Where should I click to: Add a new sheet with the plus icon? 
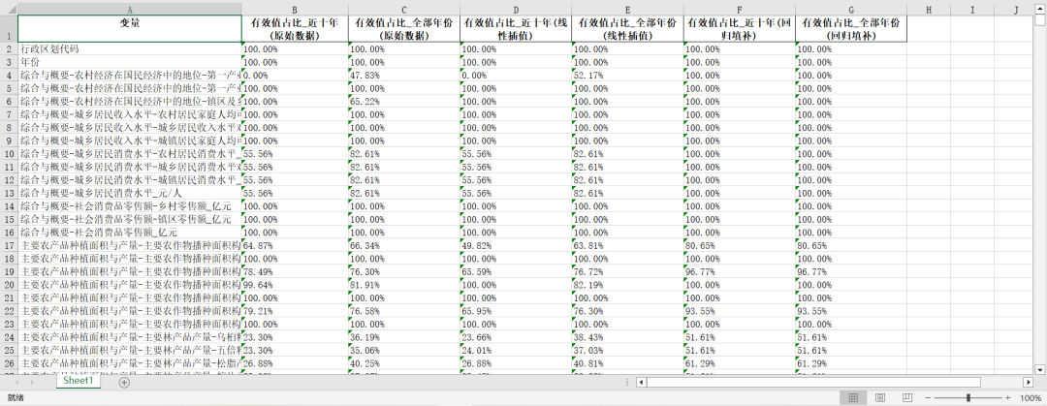(x=124, y=383)
